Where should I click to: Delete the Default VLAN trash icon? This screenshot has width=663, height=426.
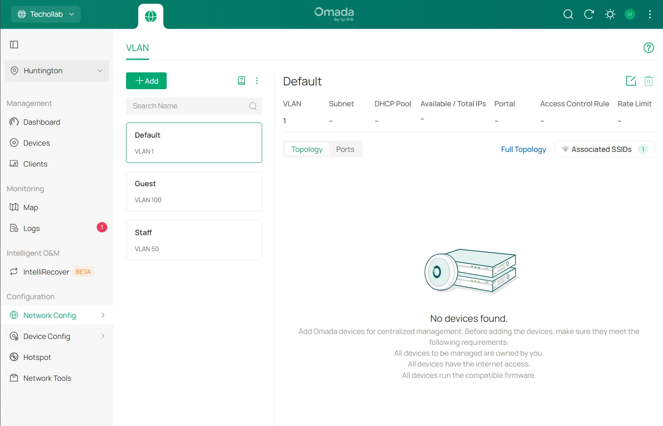tap(648, 81)
